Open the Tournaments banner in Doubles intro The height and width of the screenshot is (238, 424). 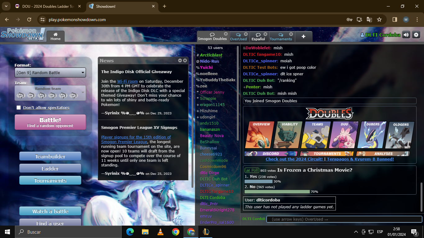(x=327, y=154)
